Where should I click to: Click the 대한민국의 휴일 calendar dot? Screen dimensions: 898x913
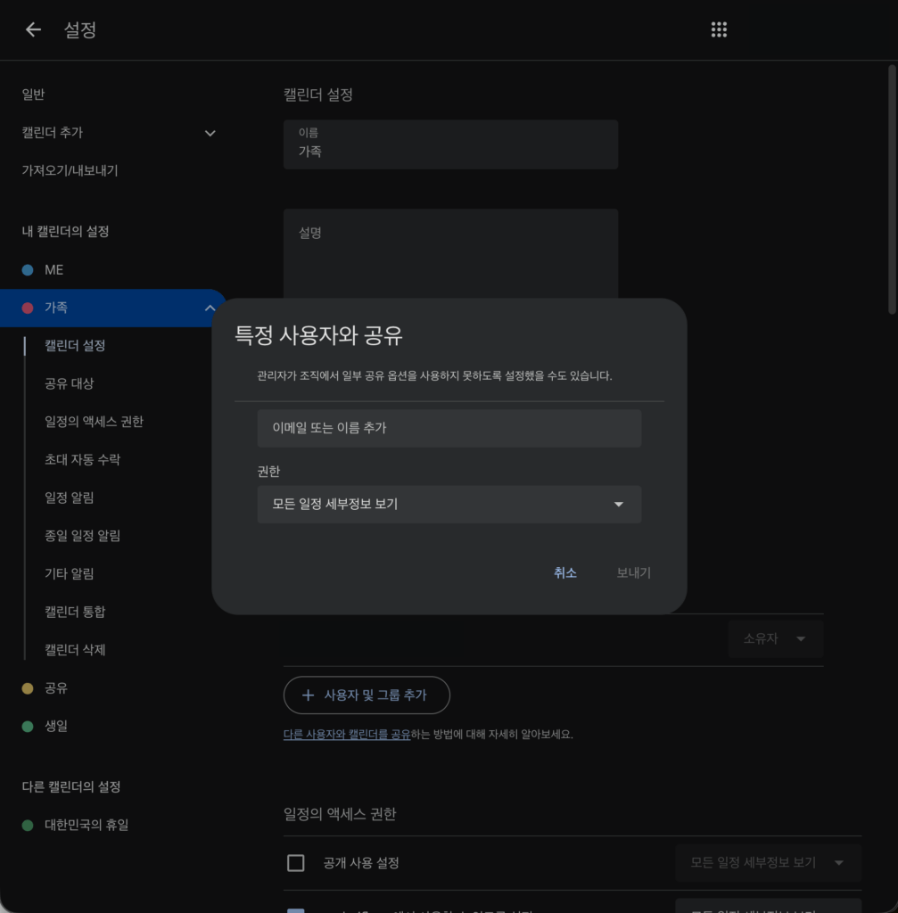coord(28,826)
